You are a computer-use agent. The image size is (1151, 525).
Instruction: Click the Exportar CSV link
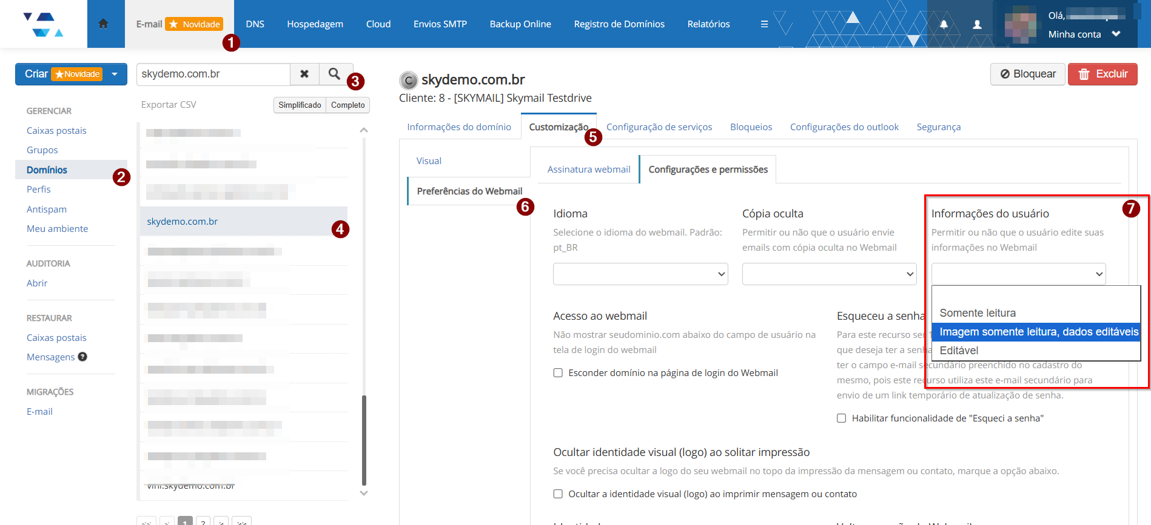click(x=169, y=105)
